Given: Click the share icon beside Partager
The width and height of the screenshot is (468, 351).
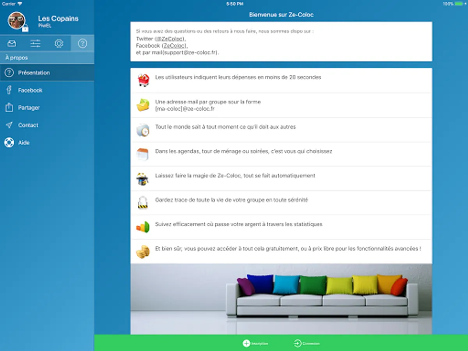Looking at the screenshot, I should click(x=9, y=107).
